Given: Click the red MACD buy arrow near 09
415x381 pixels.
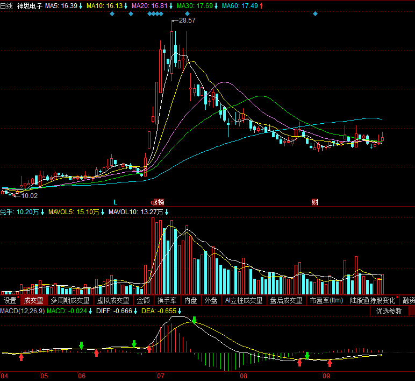Looking at the screenshot, I should coord(330,363).
